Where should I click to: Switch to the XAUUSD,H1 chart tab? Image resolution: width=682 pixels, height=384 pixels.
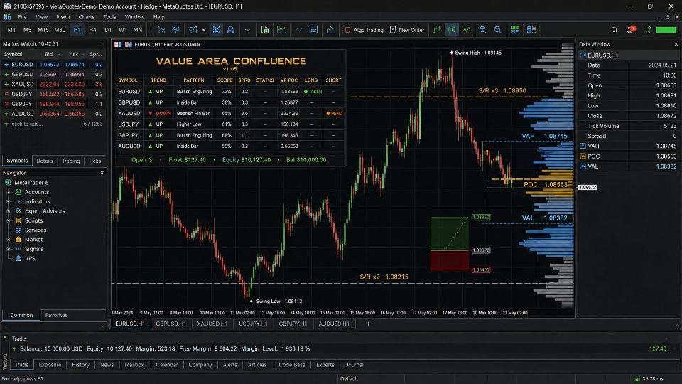[x=212, y=324]
